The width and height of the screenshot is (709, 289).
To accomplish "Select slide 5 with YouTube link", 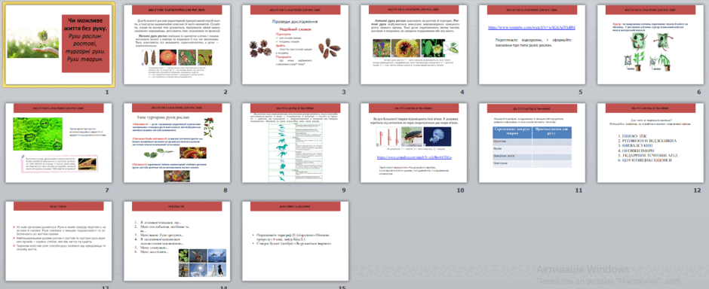I will [x=533, y=44].
